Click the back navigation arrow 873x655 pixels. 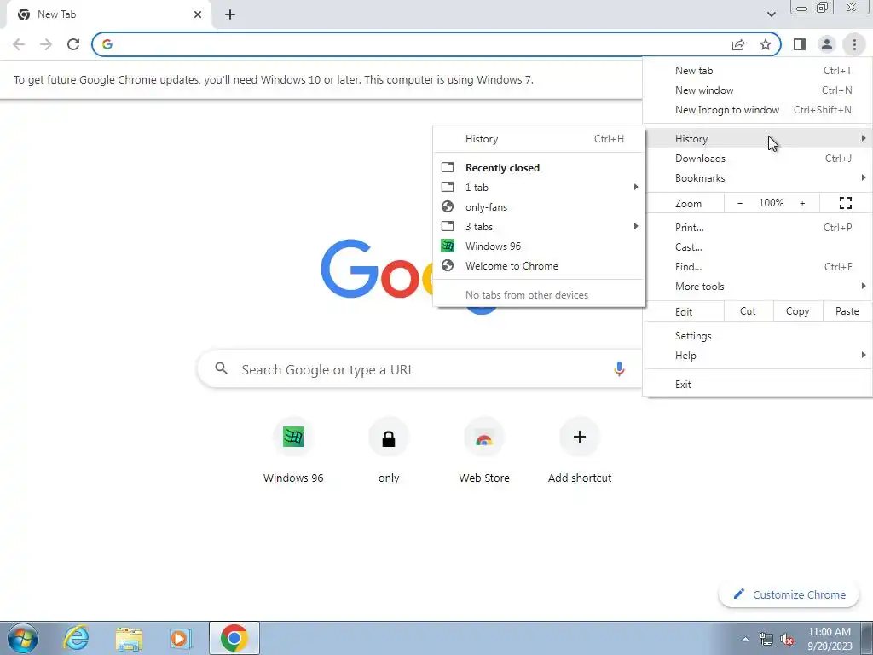[19, 44]
